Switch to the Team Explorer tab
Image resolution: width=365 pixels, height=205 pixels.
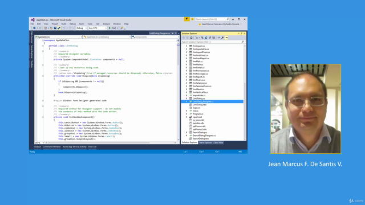pos(205,143)
